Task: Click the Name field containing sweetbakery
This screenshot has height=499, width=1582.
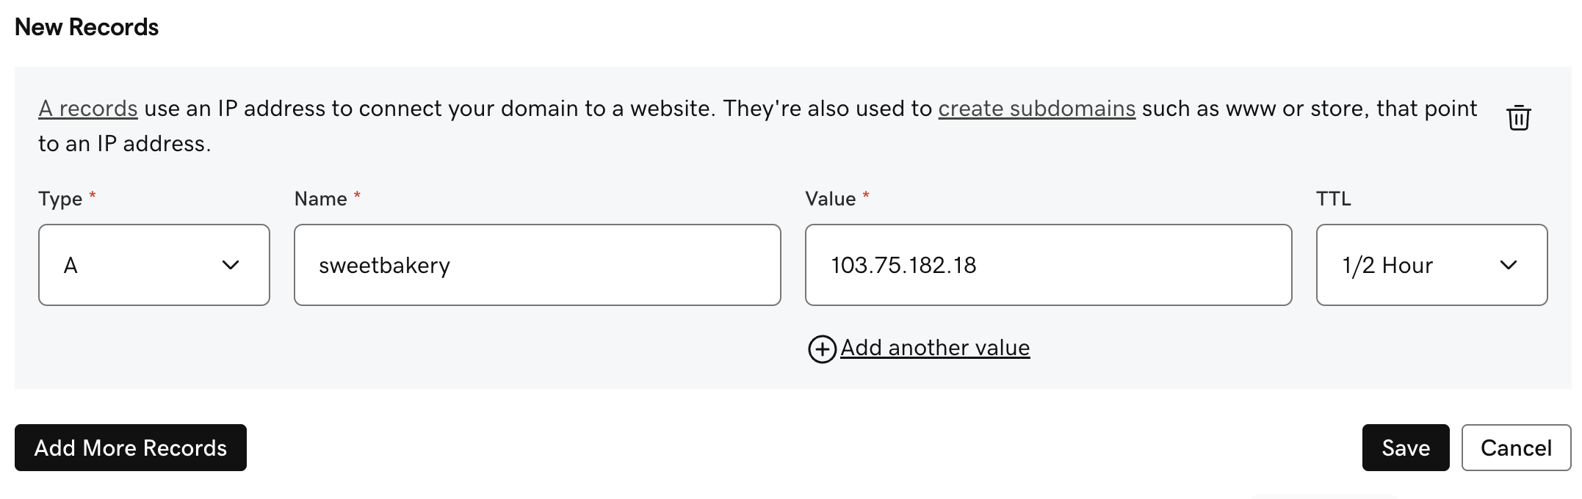Action: click(537, 265)
